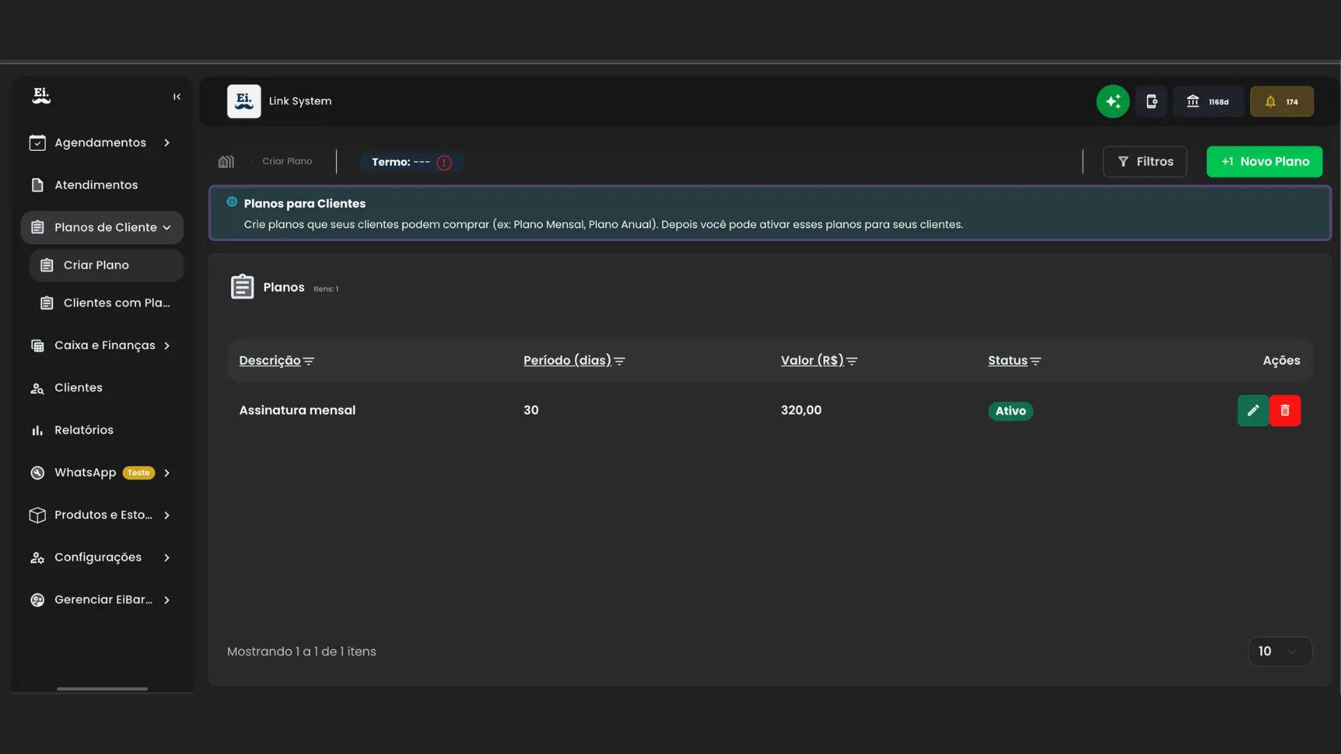Click the edit pencil icon for Assinatura mensal
Image resolution: width=1341 pixels, height=754 pixels.
(1253, 410)
